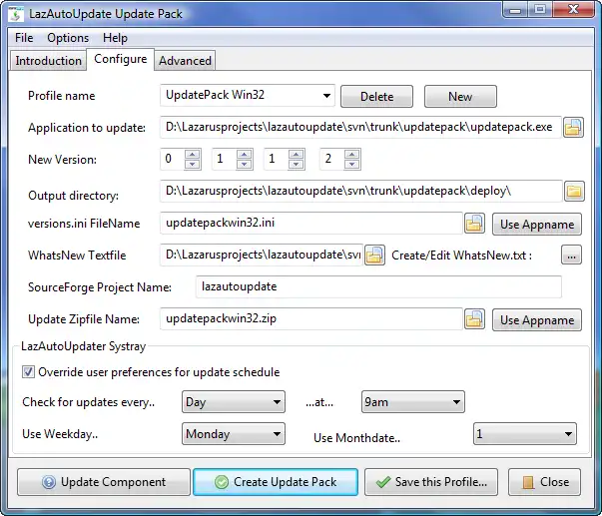Focus the versions.ini FileName text field

click(311, 223)
